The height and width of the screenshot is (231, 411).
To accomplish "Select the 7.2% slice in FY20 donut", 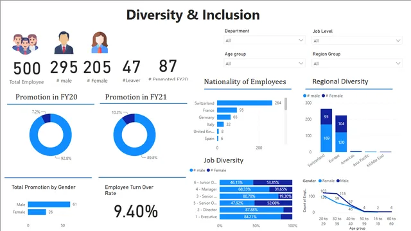I will 47,118.
